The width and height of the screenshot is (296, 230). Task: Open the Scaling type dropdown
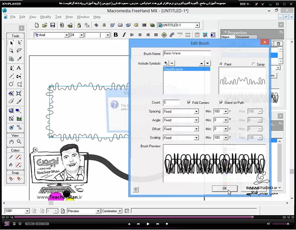(196, 138)
